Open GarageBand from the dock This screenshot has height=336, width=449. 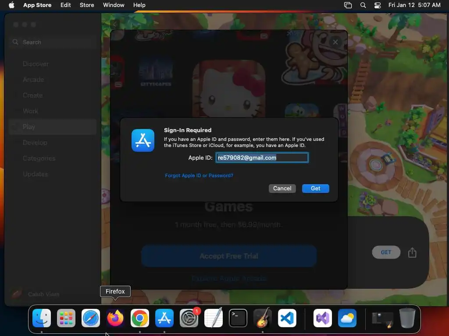click(263, 318)
